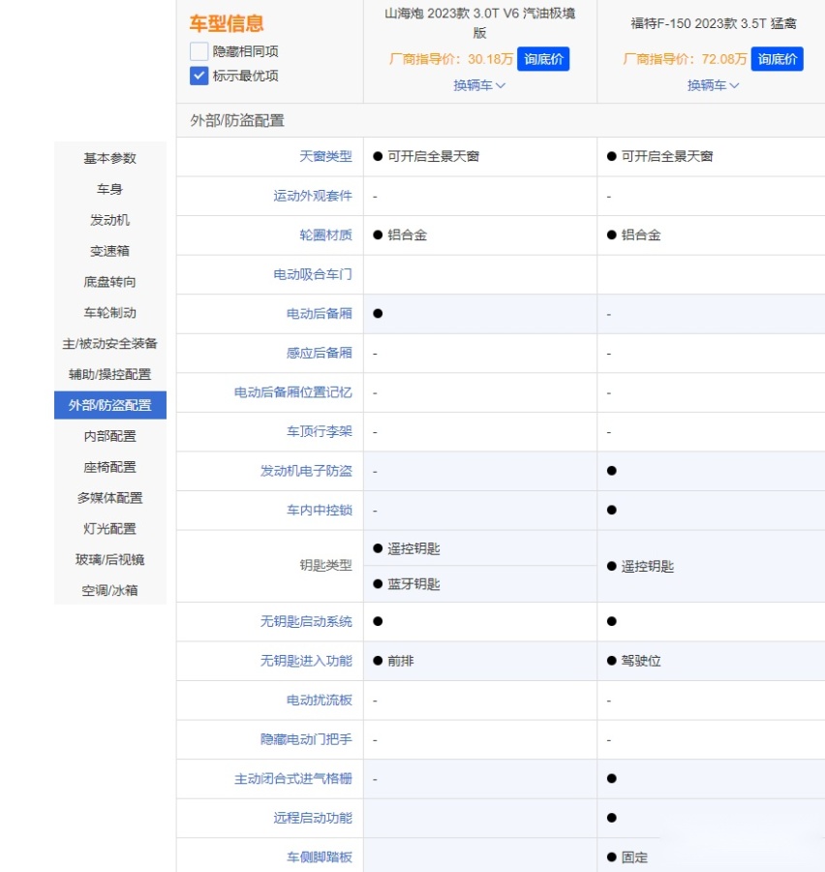The width and height of the screenshot is (825, 872).
Task: Check the 隐藏相同项 checkbox
Action: [199, 51]
